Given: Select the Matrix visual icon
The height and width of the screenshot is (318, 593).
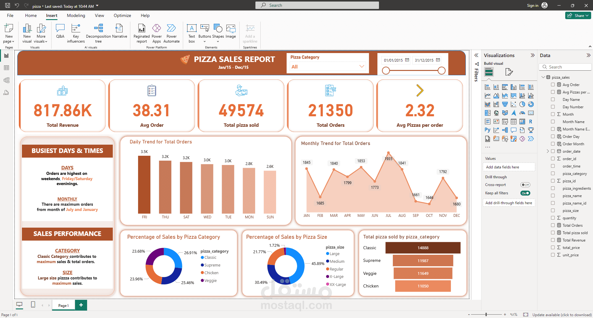Looking at the screenshot, I should (522, 122).
